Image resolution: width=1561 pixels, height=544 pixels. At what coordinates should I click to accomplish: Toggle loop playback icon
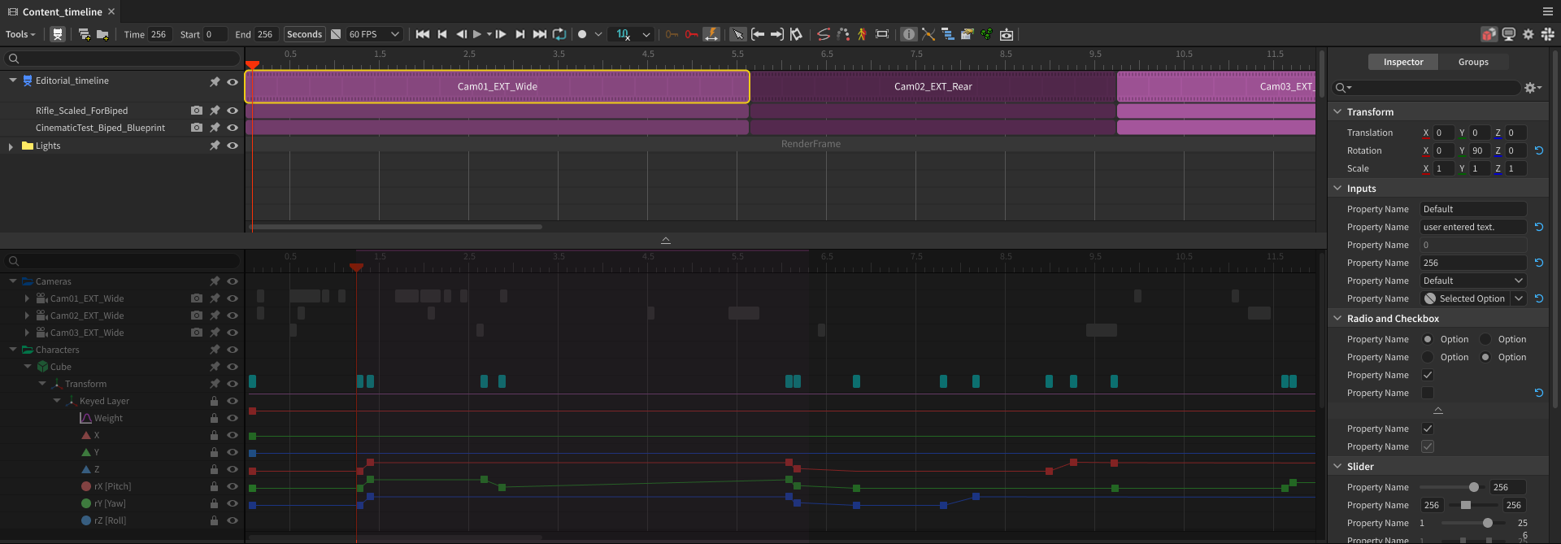pyautogui.click(x=559, y=34)
